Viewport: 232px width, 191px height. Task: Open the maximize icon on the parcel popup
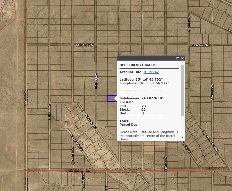178,58
